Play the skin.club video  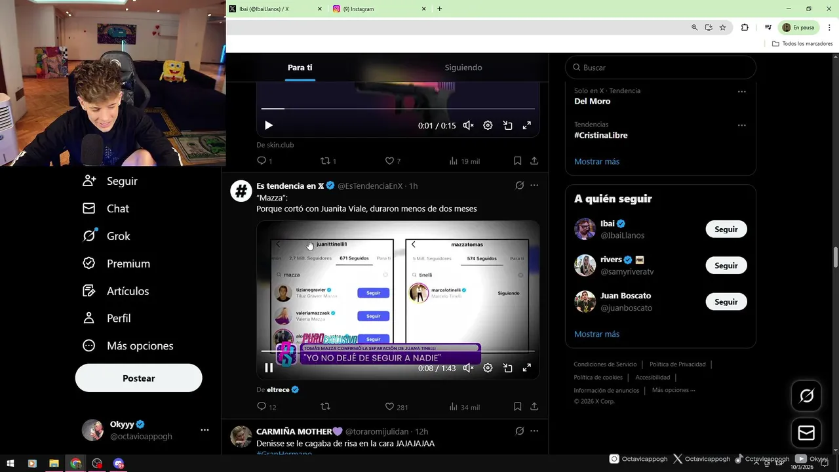(x=269, y=125)
